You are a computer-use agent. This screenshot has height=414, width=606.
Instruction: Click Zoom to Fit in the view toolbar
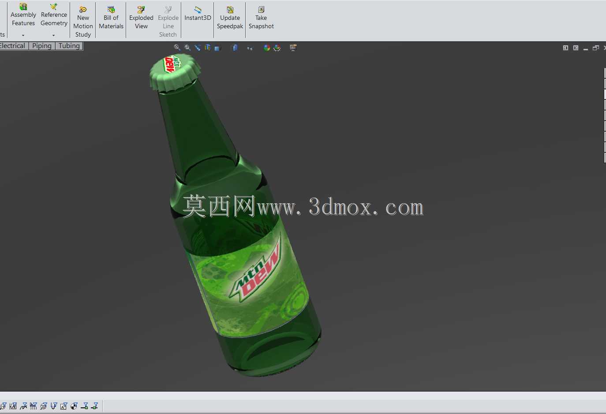click(x=177, y=48)
